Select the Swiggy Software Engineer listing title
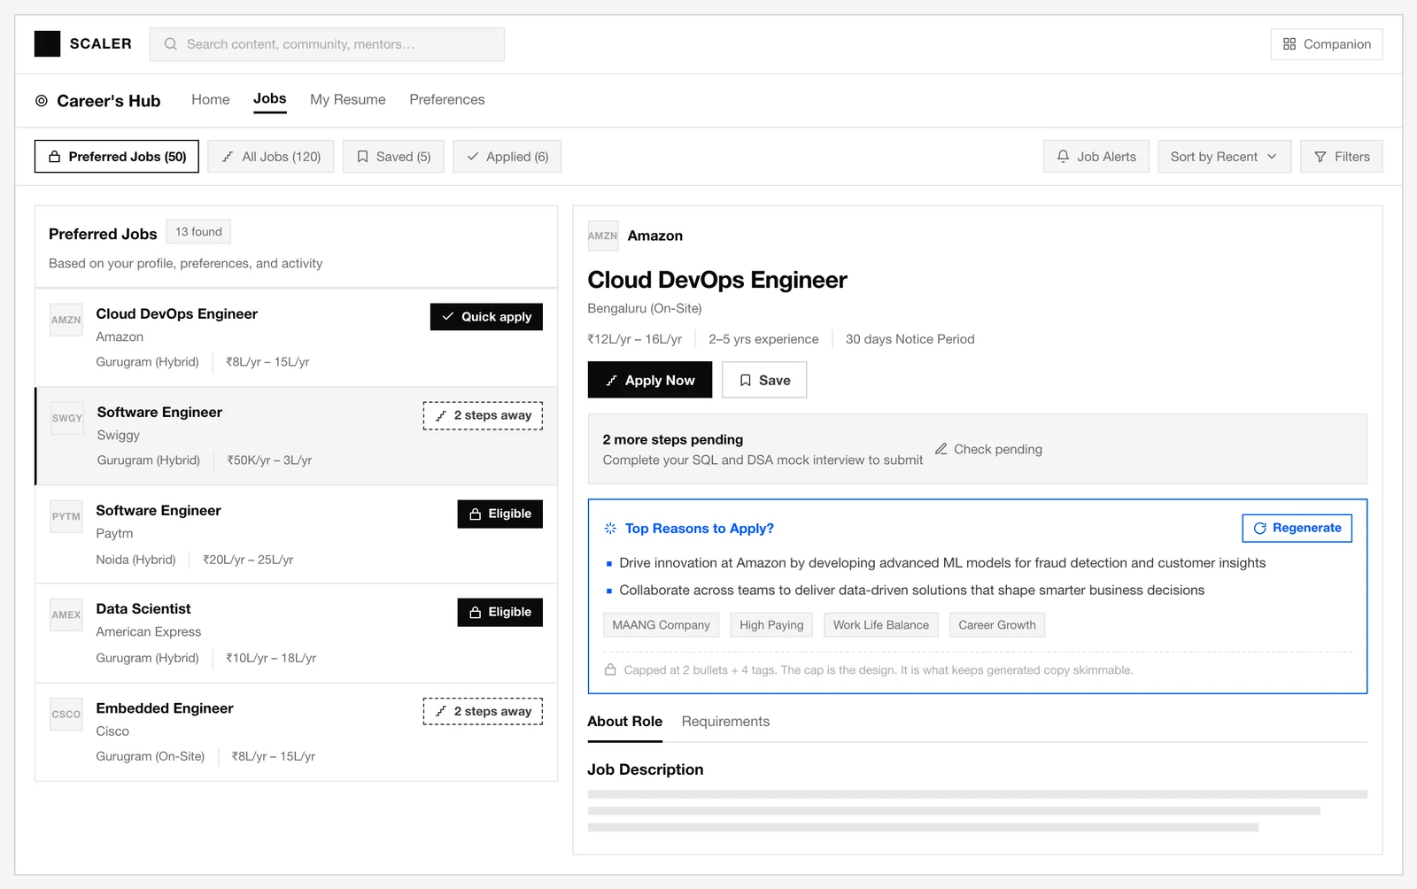Viewport: 1417px width, 889px height. click(159, 412)
